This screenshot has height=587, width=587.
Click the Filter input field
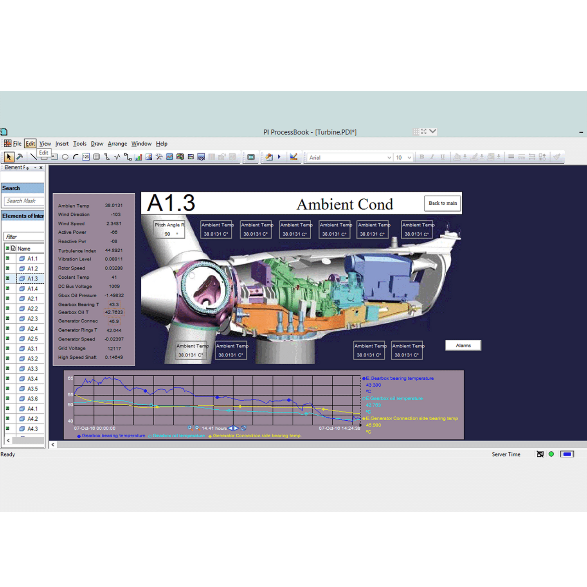pos(24,237)
